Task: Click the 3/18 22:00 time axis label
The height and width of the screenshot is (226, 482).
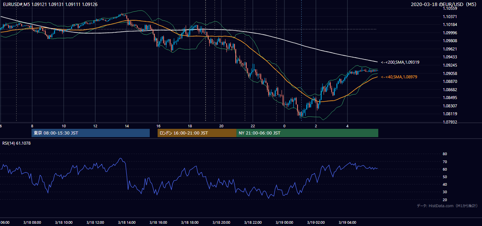Action: point(253,223)
